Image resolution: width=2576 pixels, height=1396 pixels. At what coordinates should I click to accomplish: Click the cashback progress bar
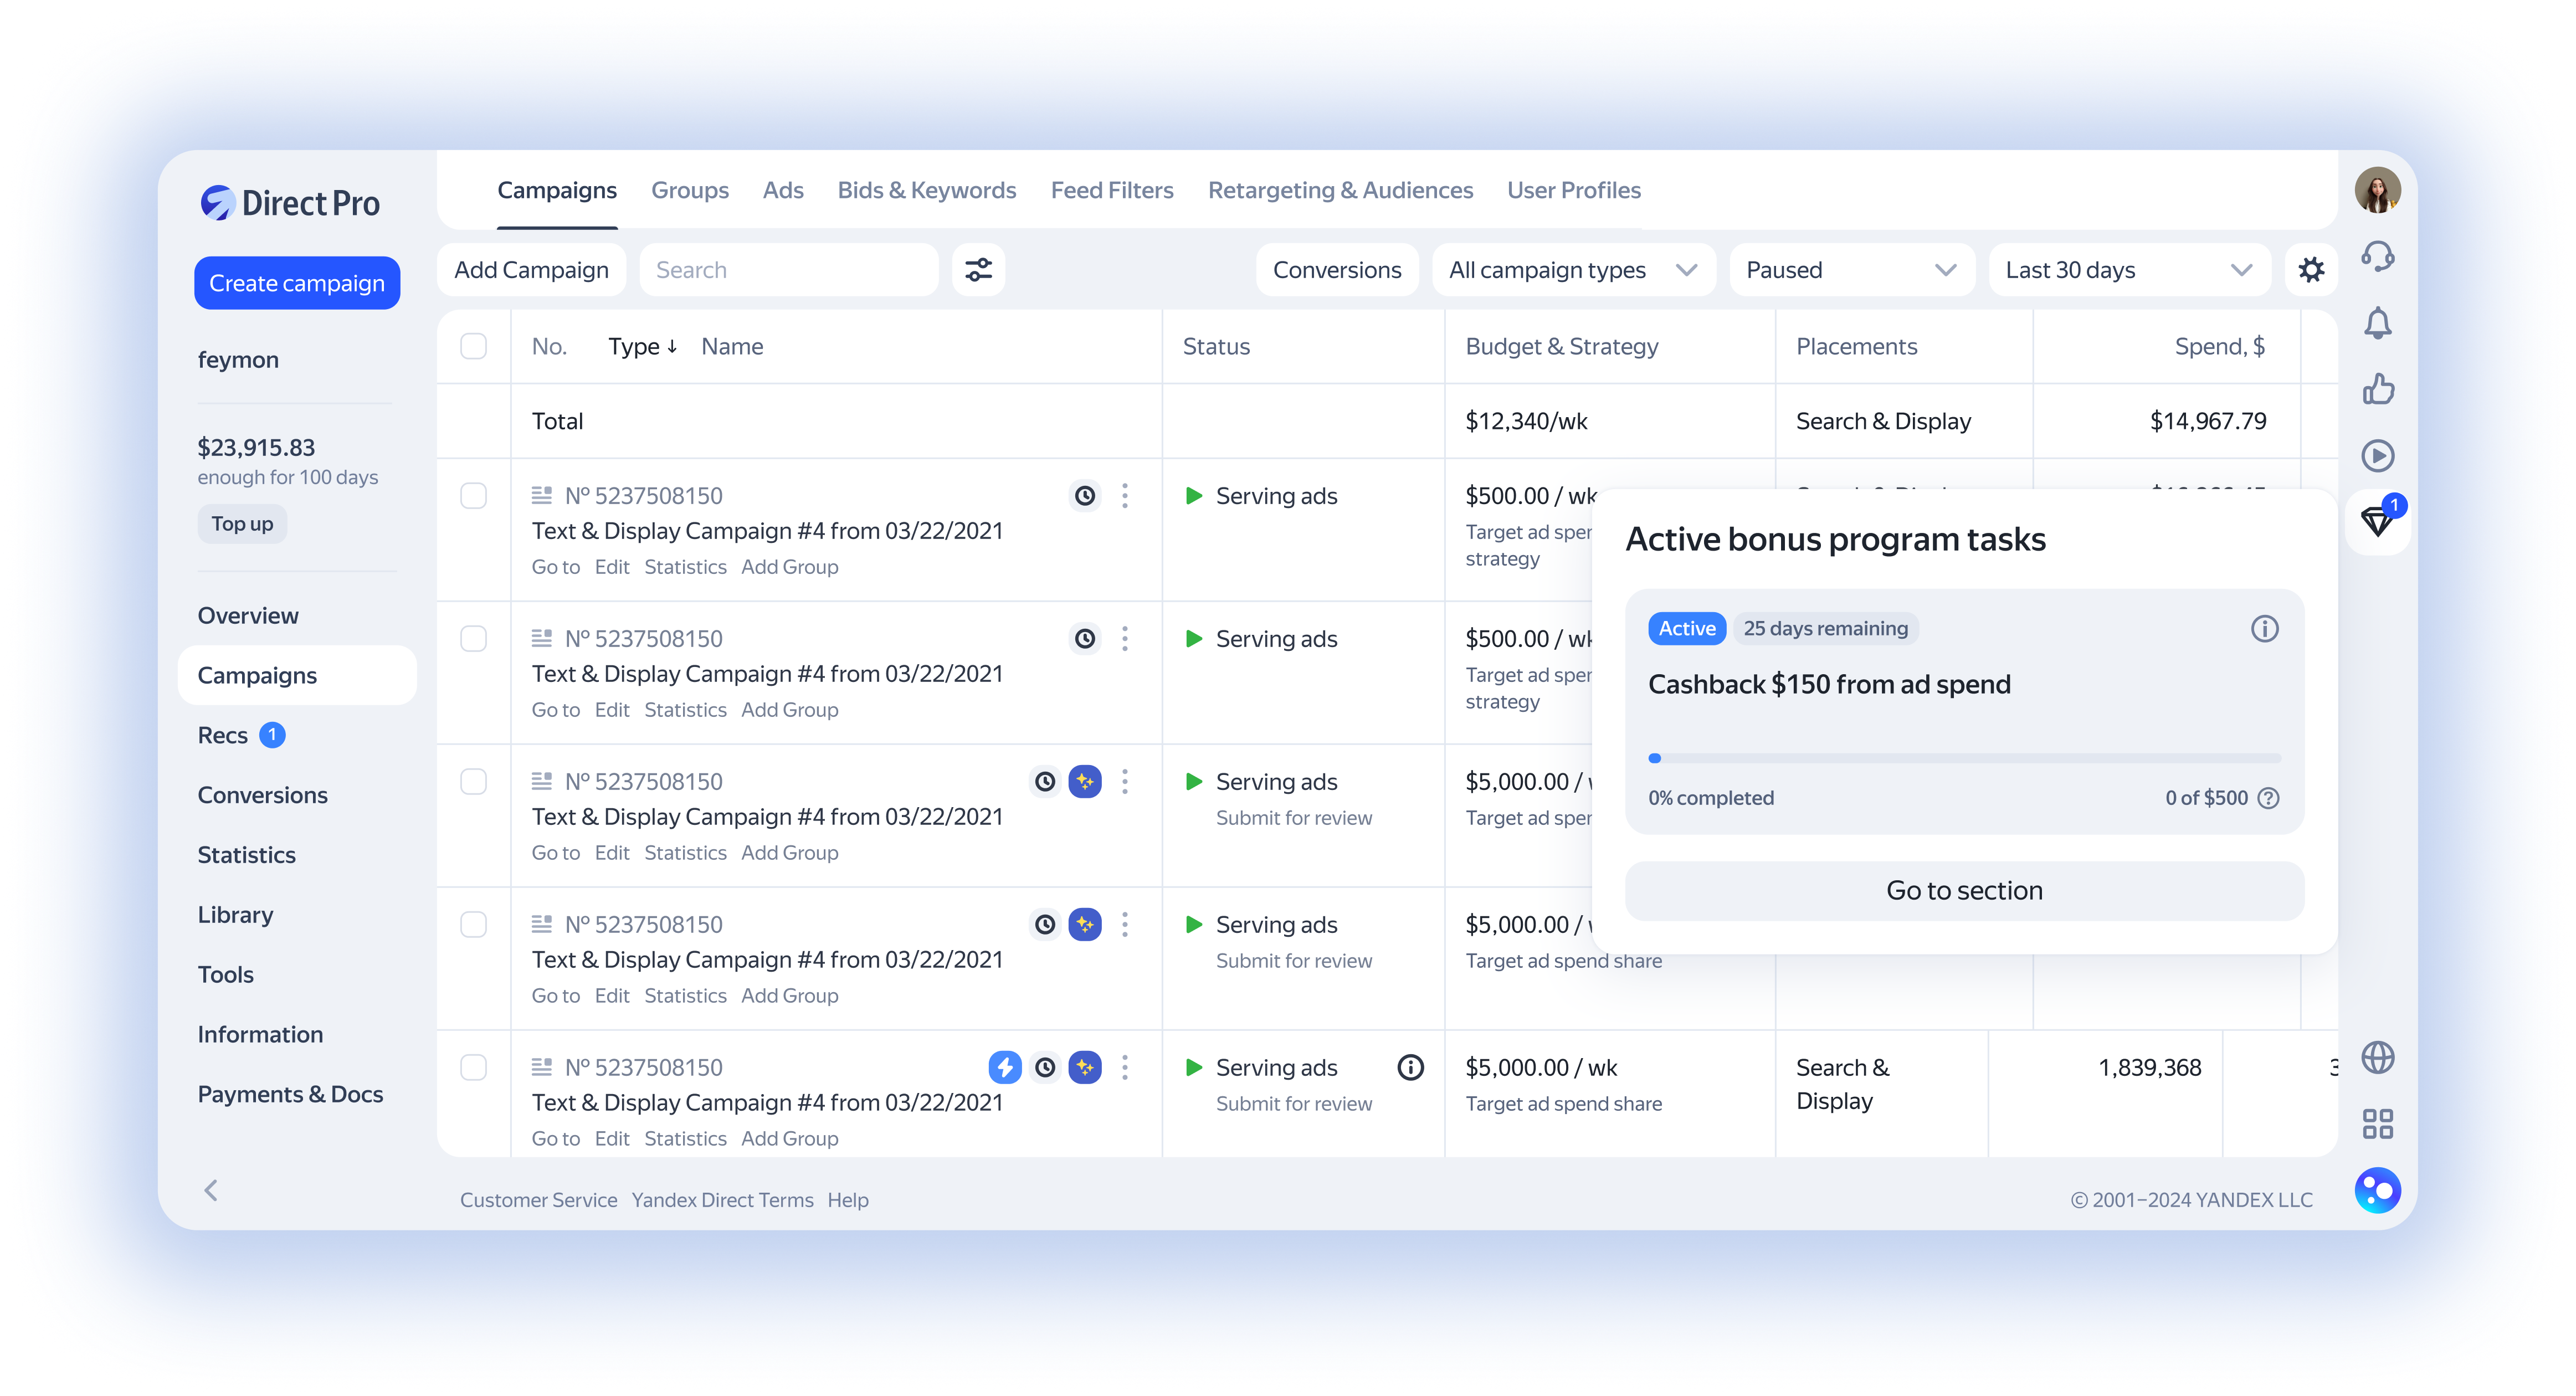pos(1964,758)
